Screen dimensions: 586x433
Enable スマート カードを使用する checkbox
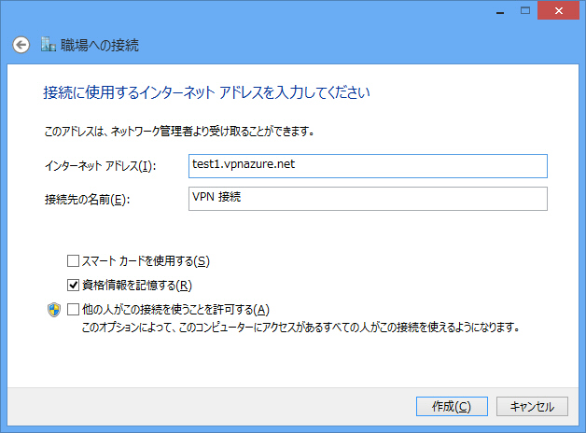[73, 260]
